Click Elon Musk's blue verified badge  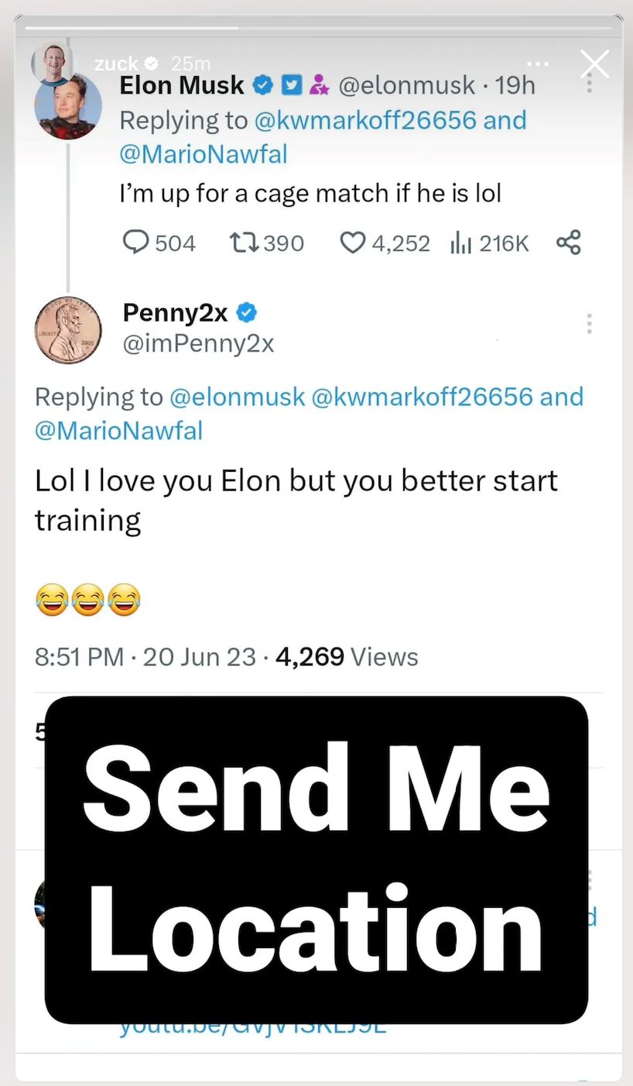(263, 86)
